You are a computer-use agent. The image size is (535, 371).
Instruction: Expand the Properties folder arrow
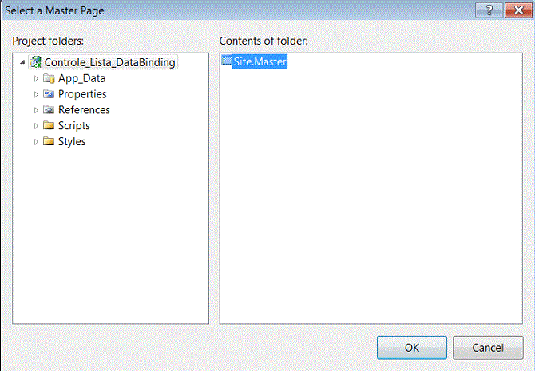coord(36,94)
